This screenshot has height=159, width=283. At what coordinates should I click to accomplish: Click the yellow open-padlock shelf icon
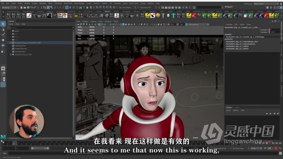pyautogui.click(x=75, y=15)
